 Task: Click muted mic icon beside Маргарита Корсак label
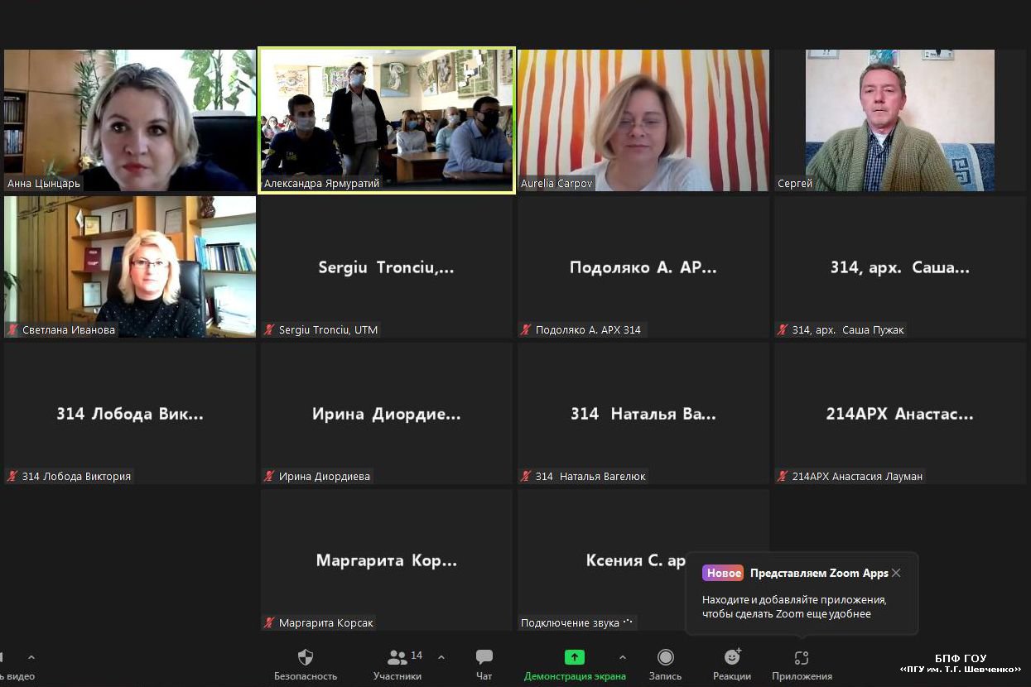pyautogui.click(x=269, y=622)
